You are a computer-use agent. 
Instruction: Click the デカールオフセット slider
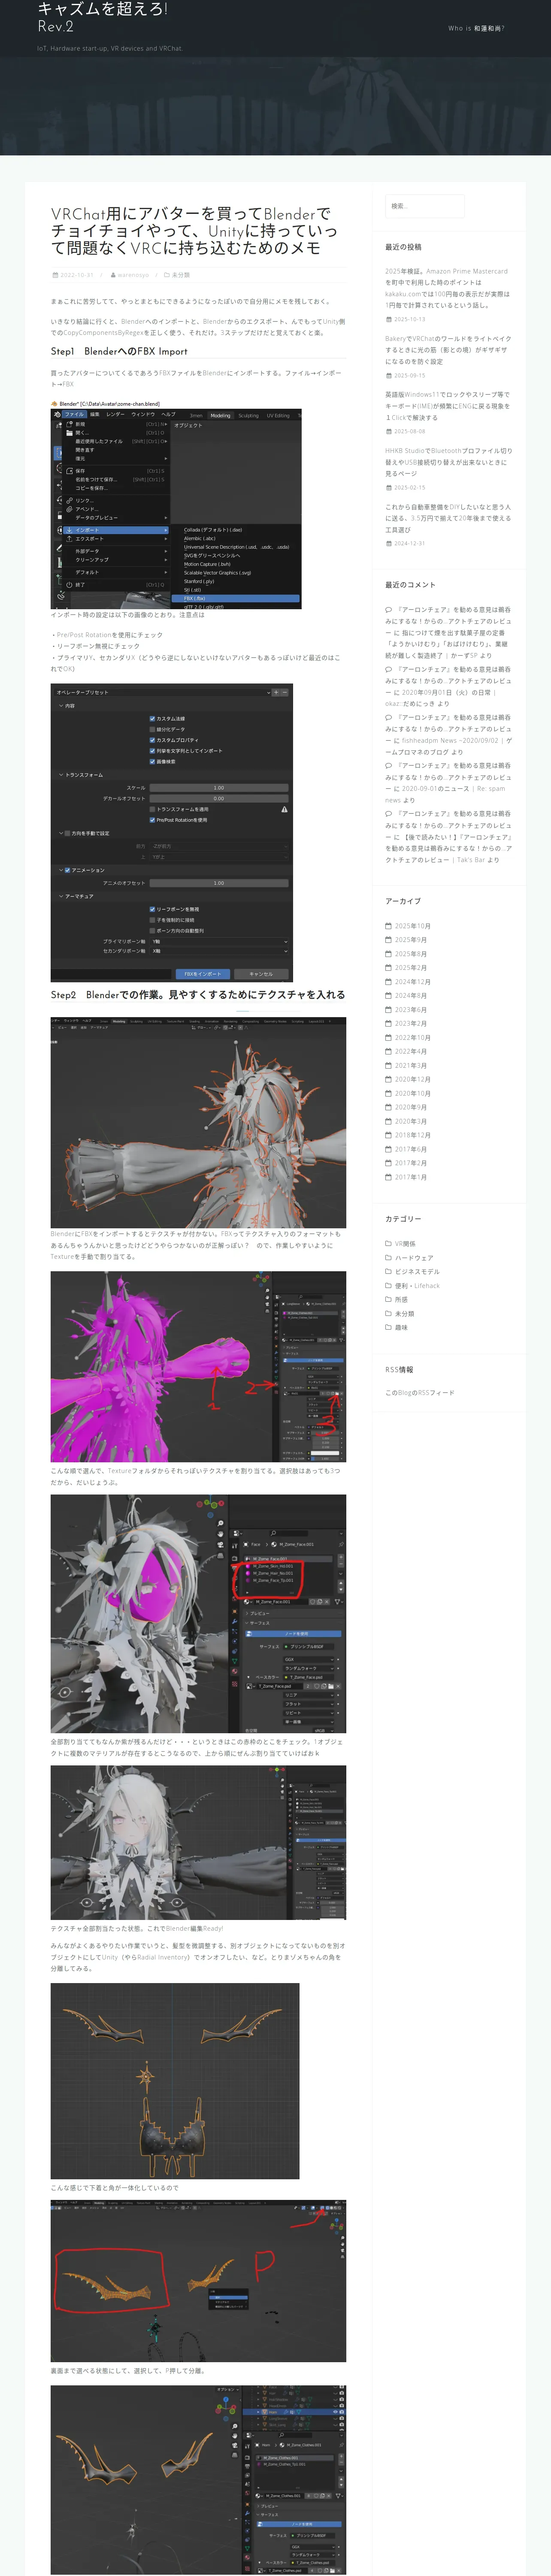tap(219, 798)
